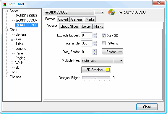Collapse the Series tree node
Image resolution: width=167 pixels, height=114 pixels.
coord(7,11)
